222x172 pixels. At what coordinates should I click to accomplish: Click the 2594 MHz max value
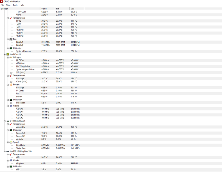pyautogui.click(x=75, y=118)
